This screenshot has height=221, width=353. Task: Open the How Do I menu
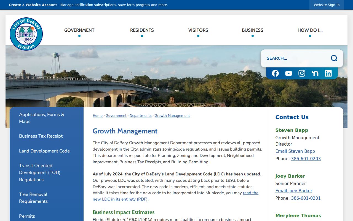pyautogui.click(x=310, y=30)
